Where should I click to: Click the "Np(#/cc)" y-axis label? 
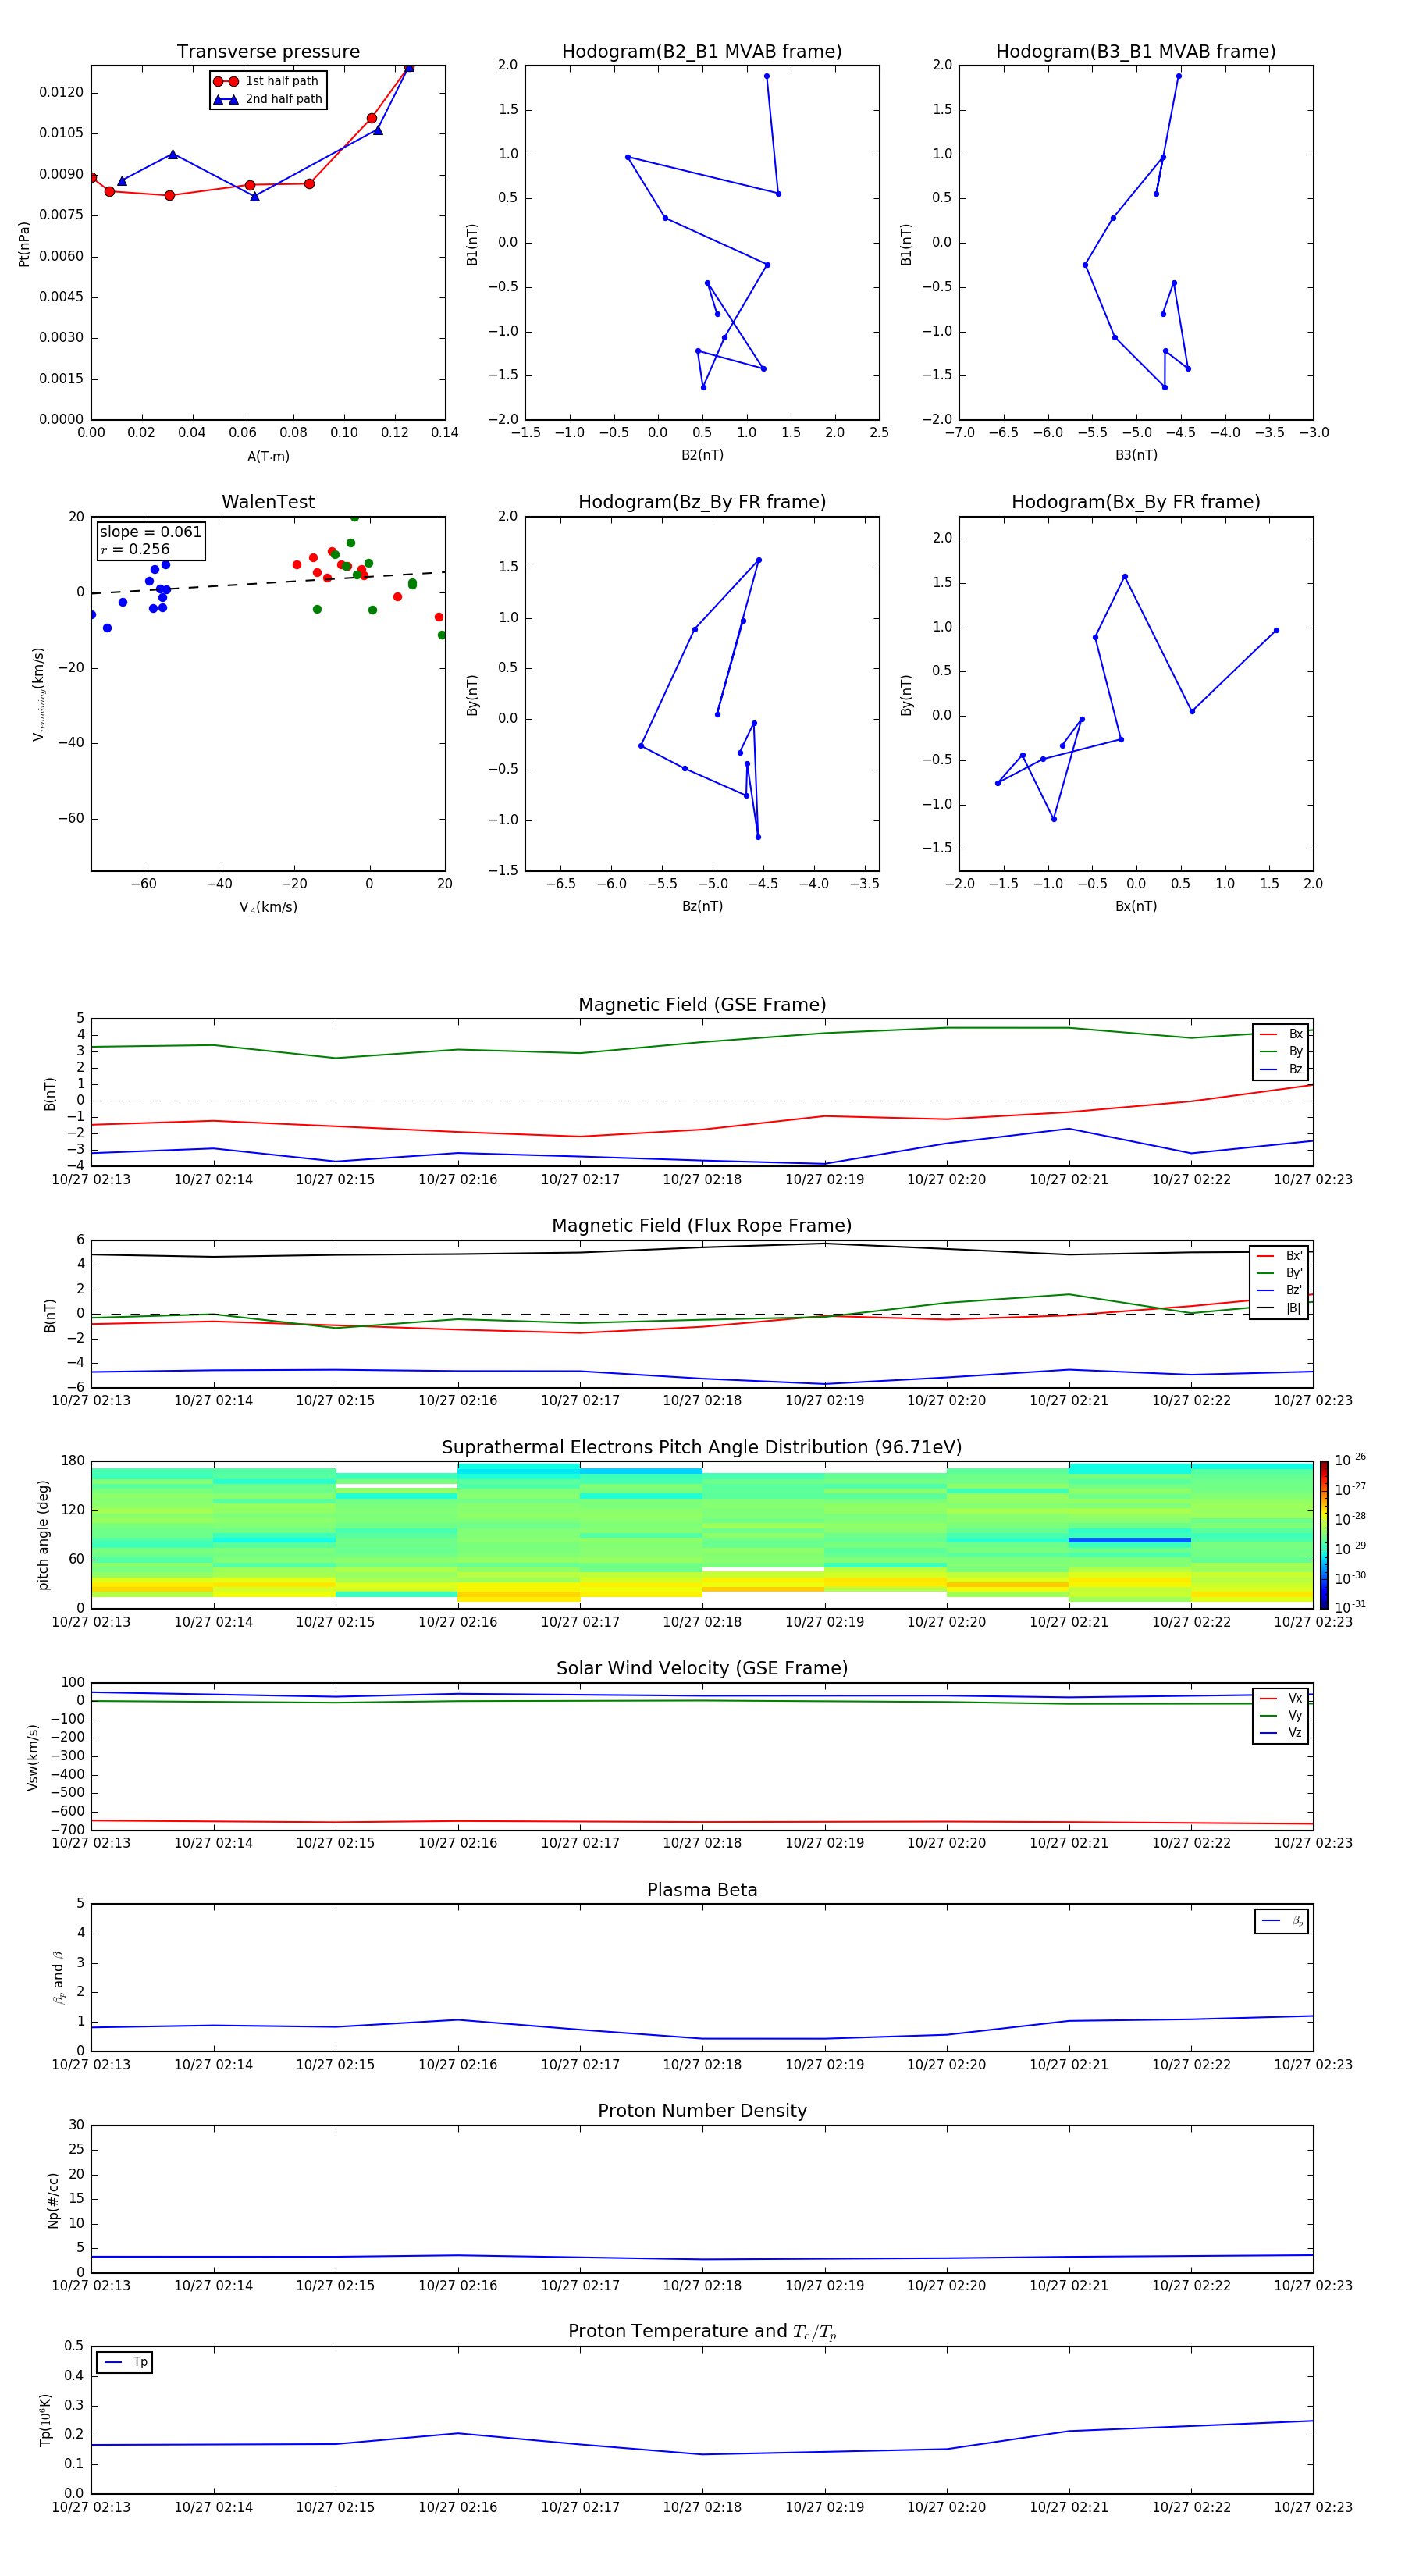[53, 2199]
